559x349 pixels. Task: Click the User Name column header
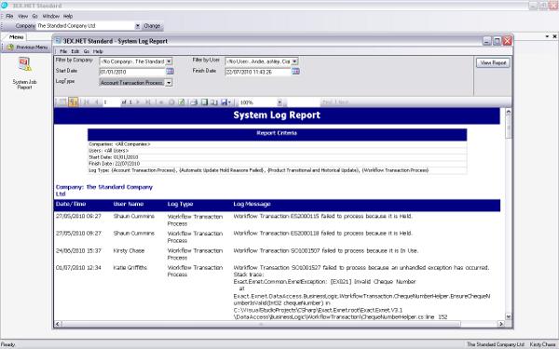coord(129,204)
